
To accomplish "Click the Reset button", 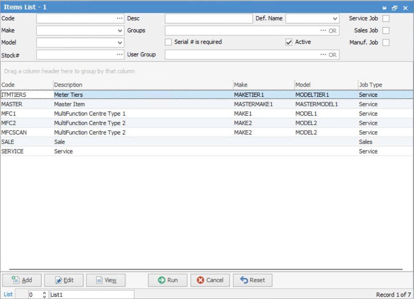I will [253, 280].
